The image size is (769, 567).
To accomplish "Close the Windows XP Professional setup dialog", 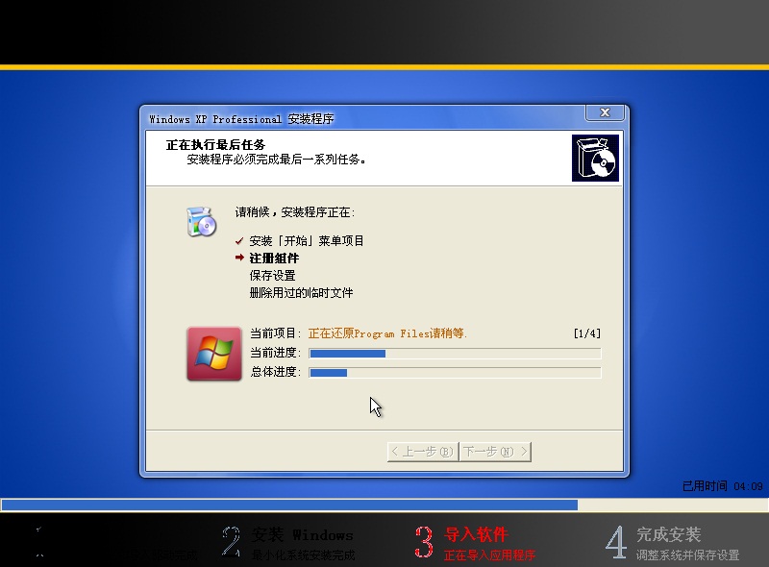I will 605,112.
